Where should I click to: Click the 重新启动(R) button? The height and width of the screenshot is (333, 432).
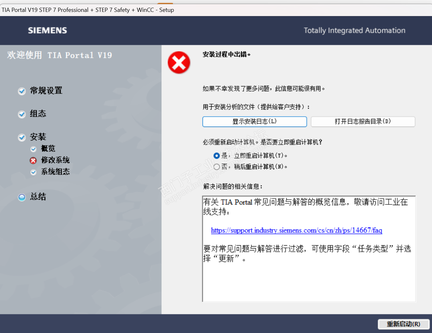pyautogui.click(x=403, y=324)
